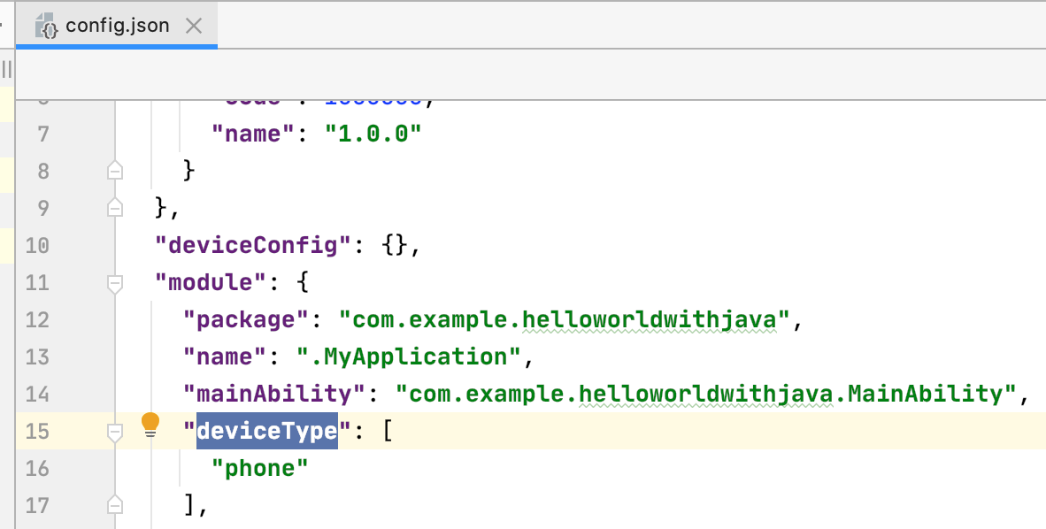Collapse the fold marker on line 9
This screenshot has width=1046, height=529.
115,208
